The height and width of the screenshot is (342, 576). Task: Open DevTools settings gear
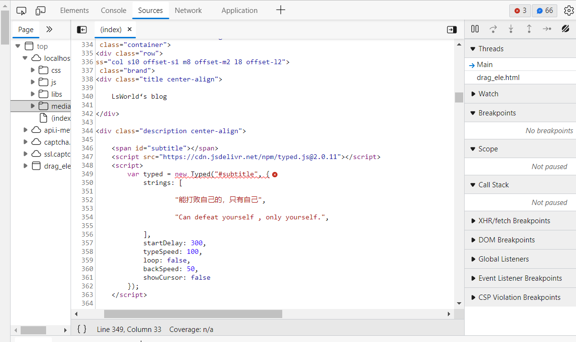click(x=568, y=10)
